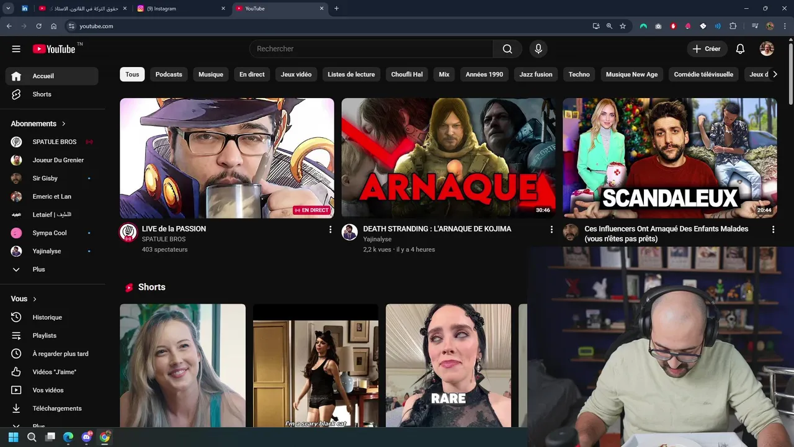The width and height of the screenshot is (794, 447).
Task: Open the SCANDALEUX video thumbnail
Action: 670,158
